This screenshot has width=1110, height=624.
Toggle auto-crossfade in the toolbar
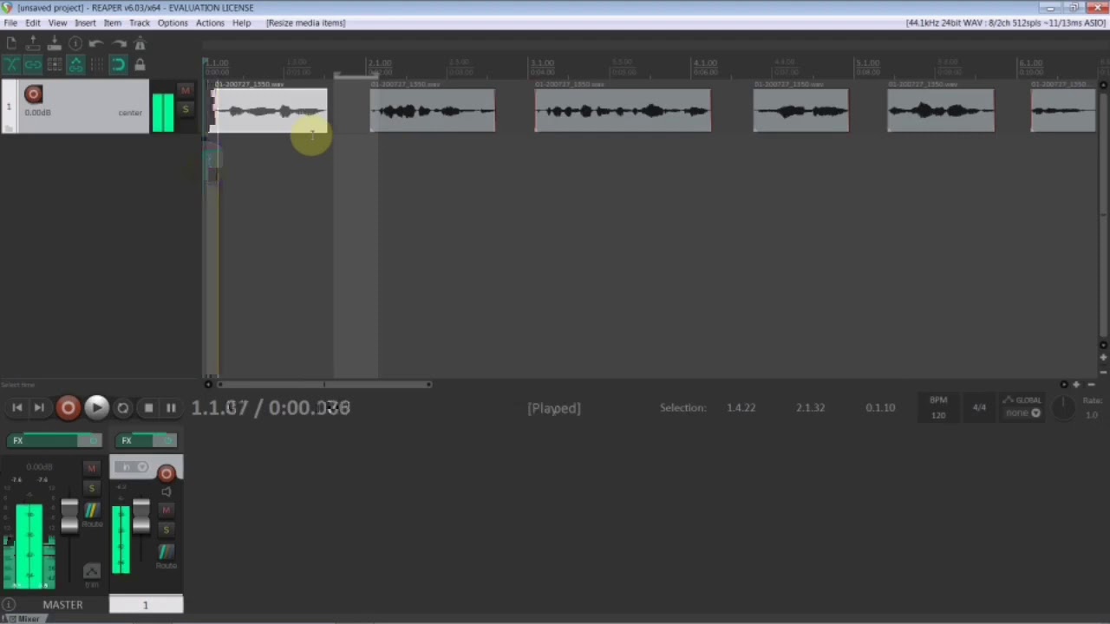pos(11,65)
